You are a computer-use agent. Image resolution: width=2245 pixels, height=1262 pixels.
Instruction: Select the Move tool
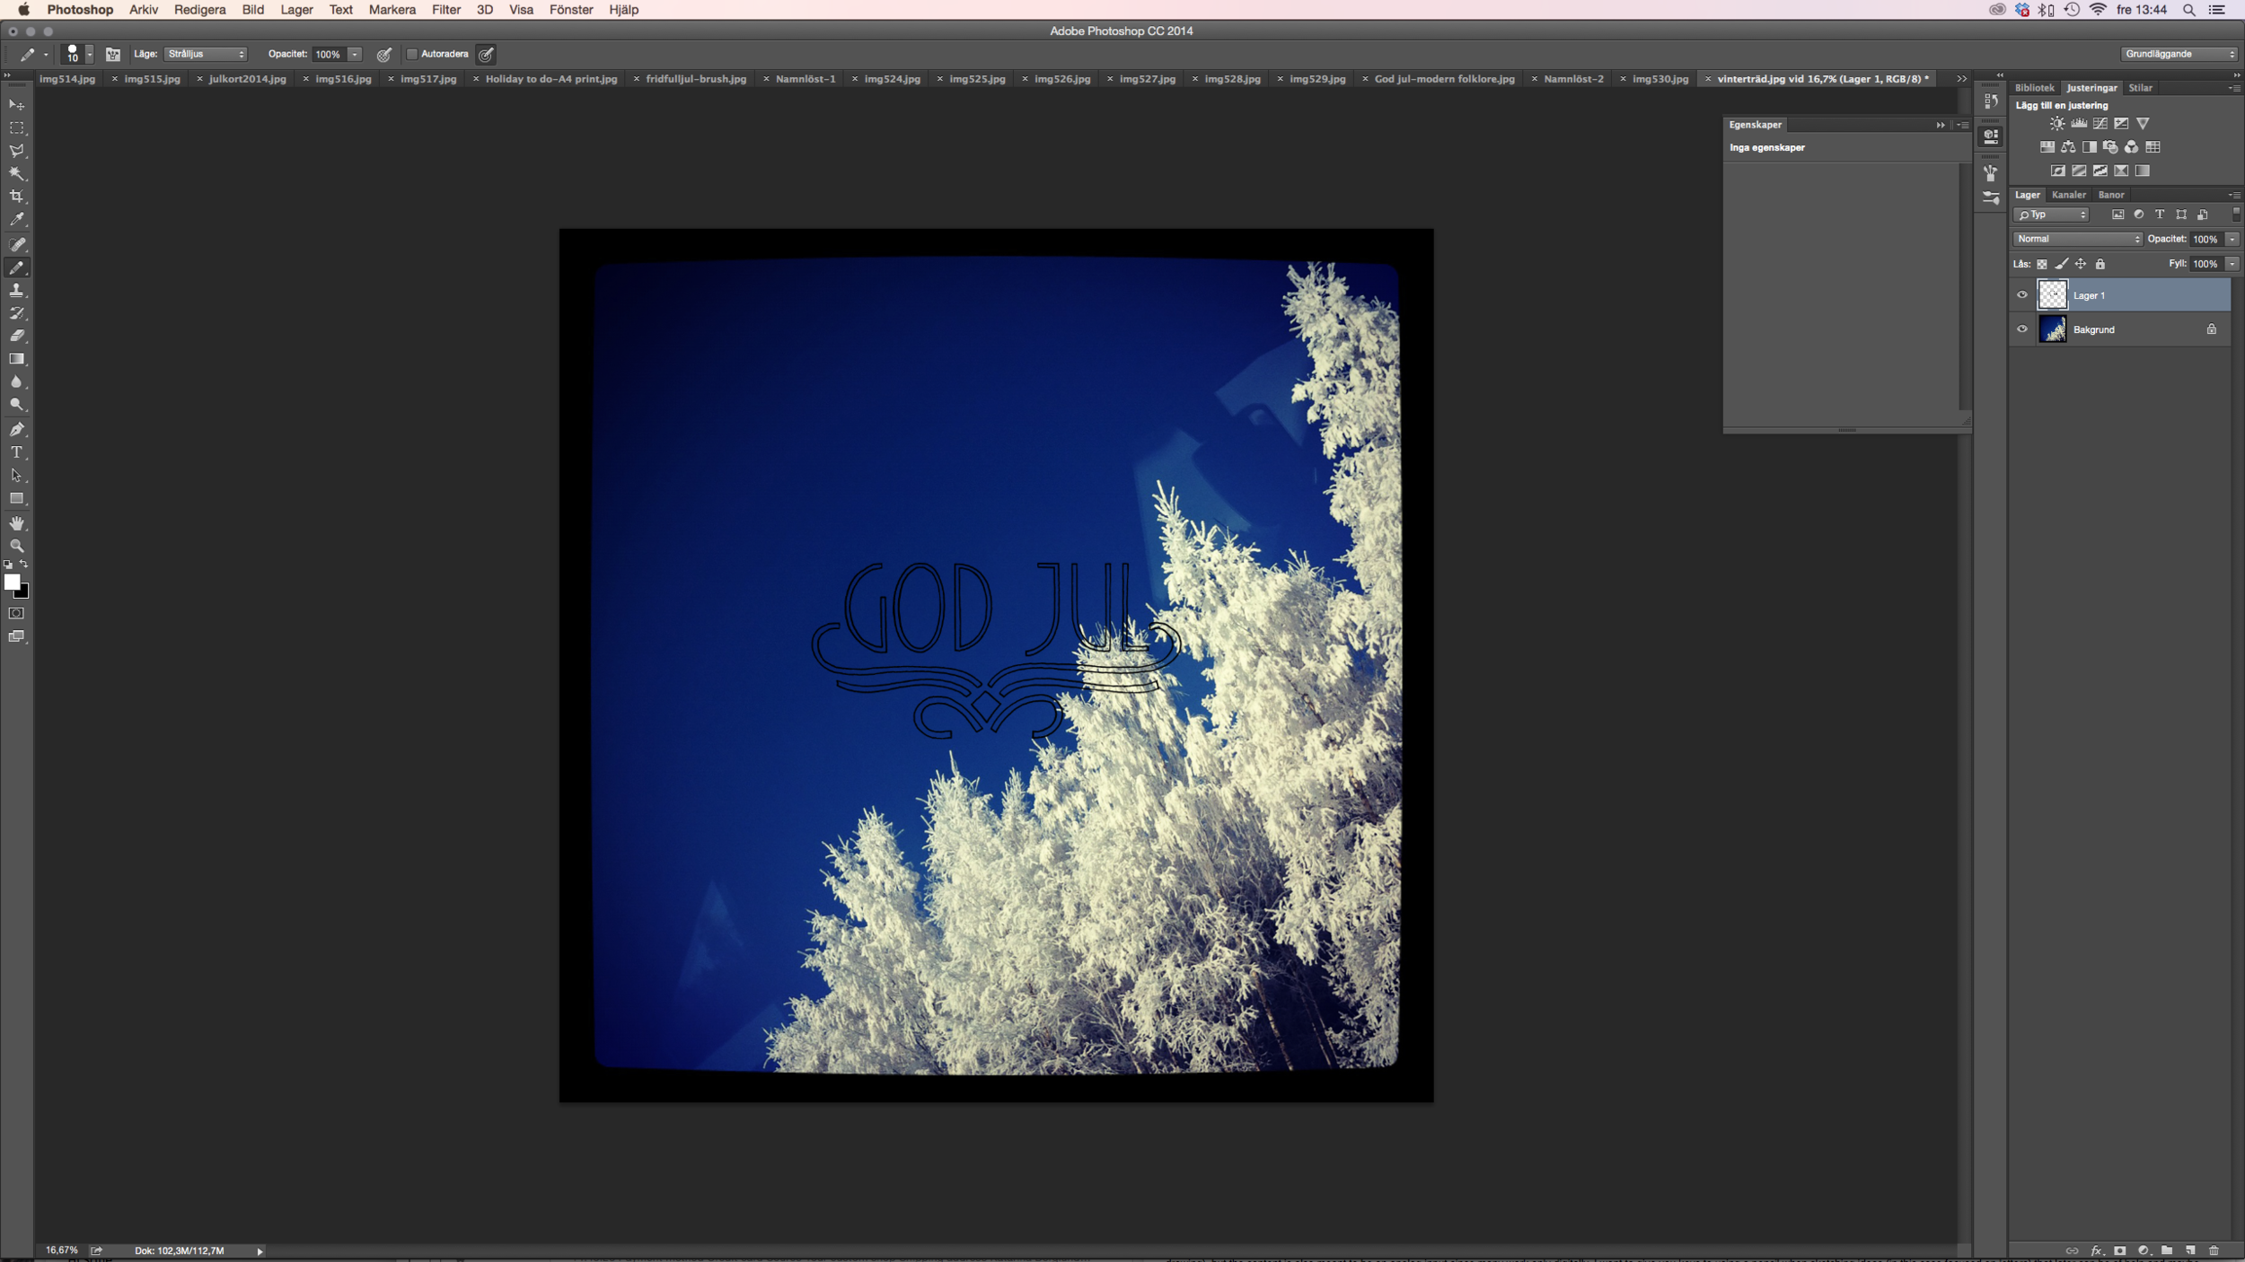tap(16, 105)
